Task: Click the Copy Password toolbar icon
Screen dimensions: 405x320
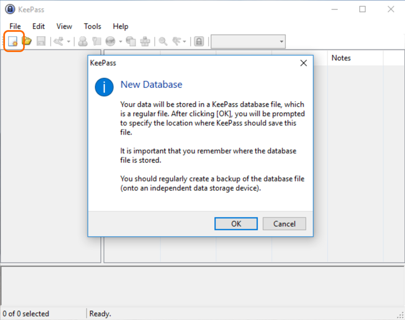Action: (x=97, y=41)
